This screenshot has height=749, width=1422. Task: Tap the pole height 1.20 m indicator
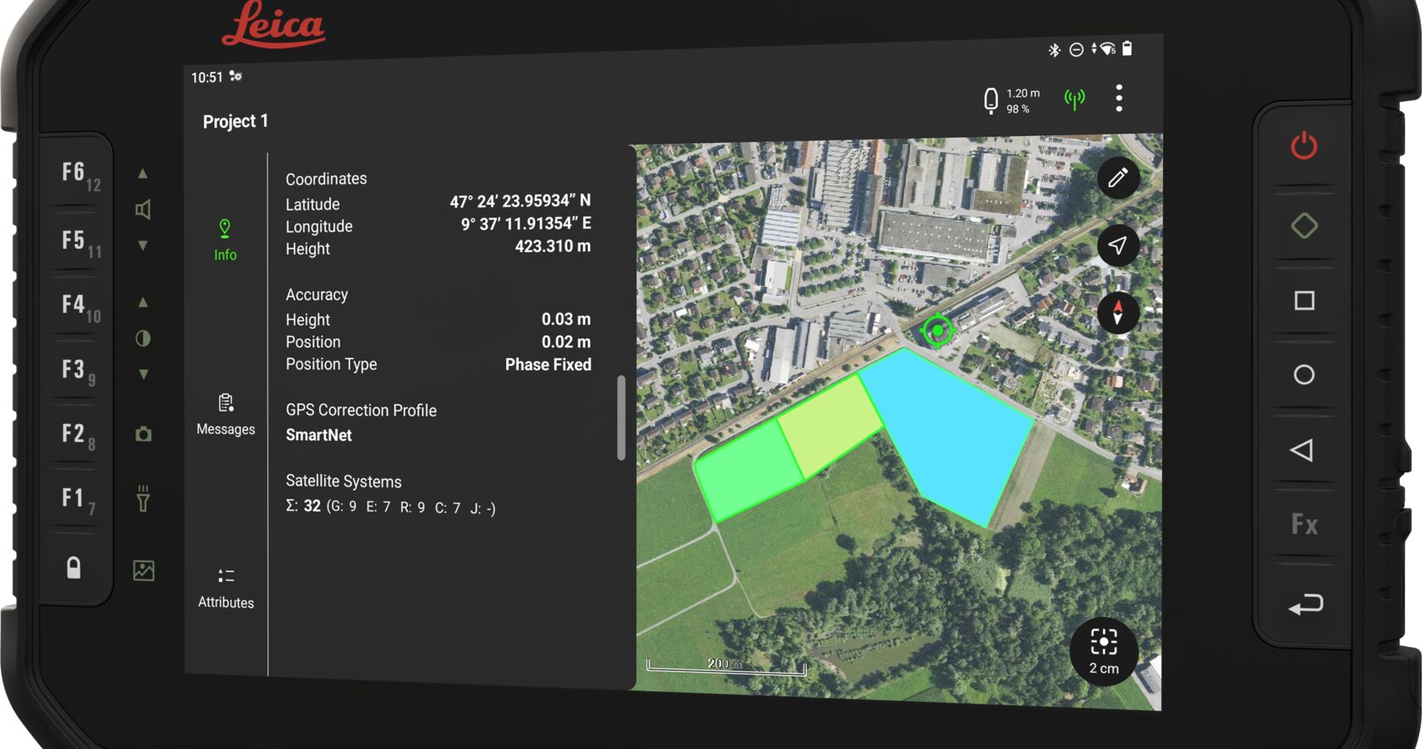[x=1011, y=101]
